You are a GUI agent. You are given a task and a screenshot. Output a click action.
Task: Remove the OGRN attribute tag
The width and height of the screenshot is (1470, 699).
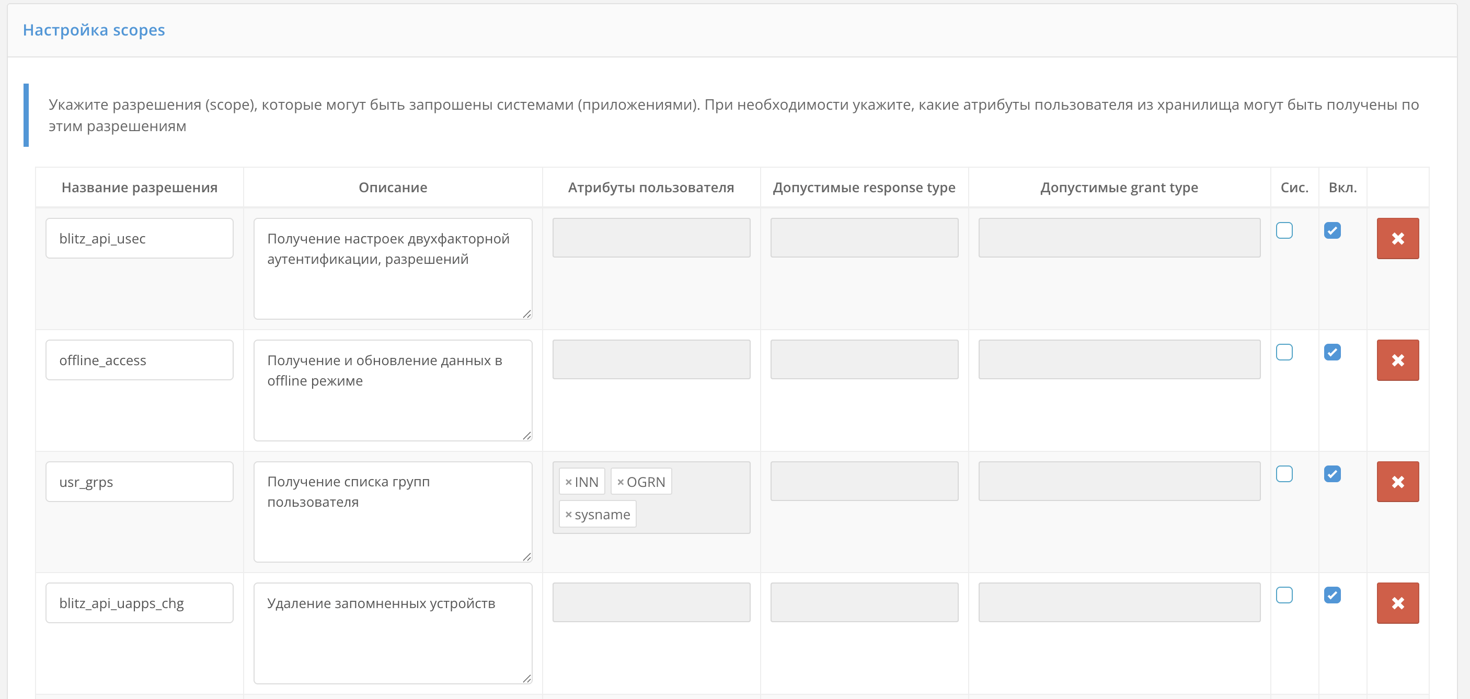click(x=621, y=482)
